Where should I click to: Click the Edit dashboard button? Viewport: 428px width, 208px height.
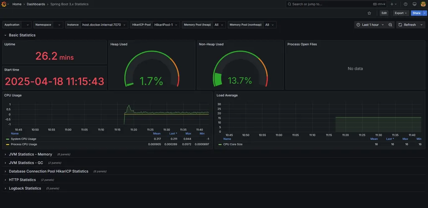pyautogui.click(x=384, y=13)
